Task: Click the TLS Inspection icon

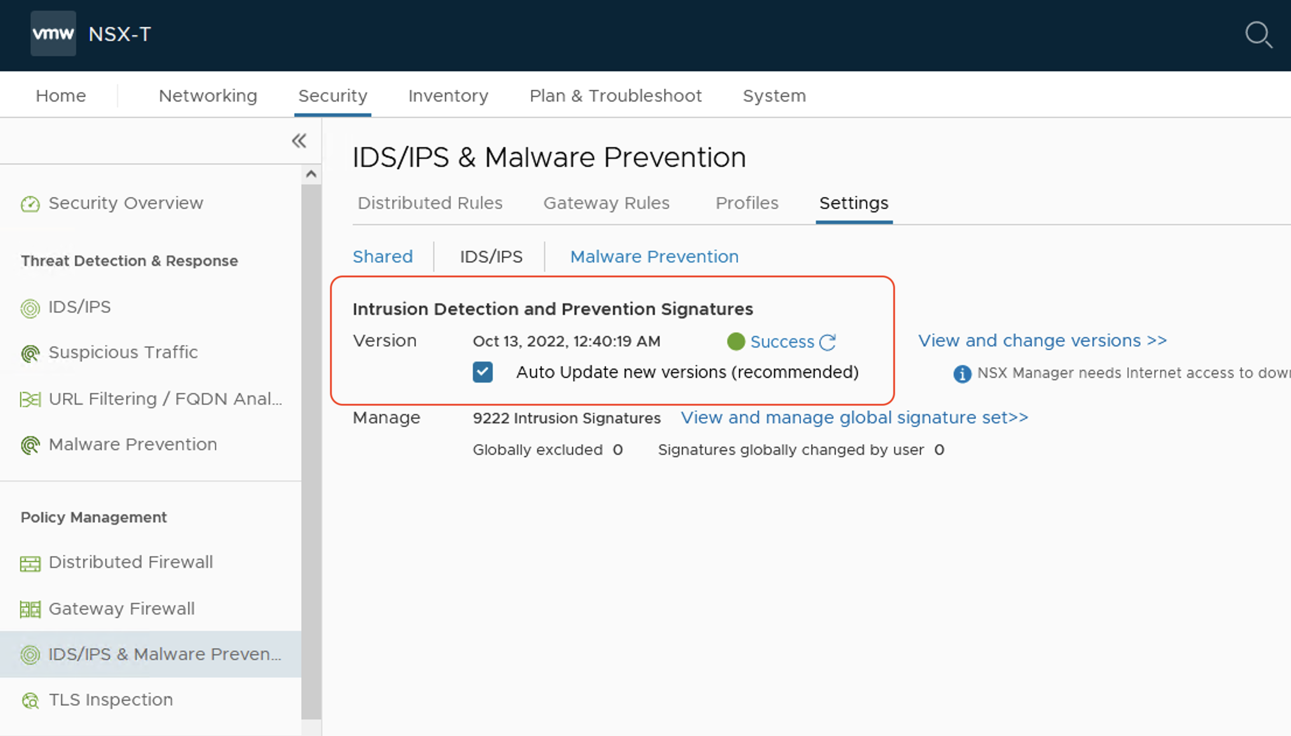Action: coord(30,700)
